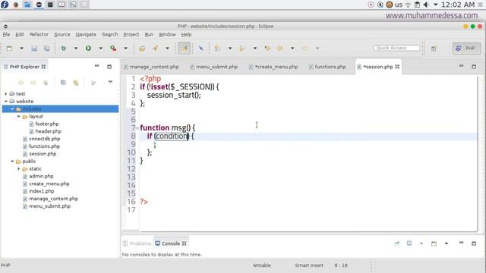Image resolution: width=486 pixels, height=273 pixels.
Task: Click the Save All toolbar icon
Action: click(x=47, y=49)
